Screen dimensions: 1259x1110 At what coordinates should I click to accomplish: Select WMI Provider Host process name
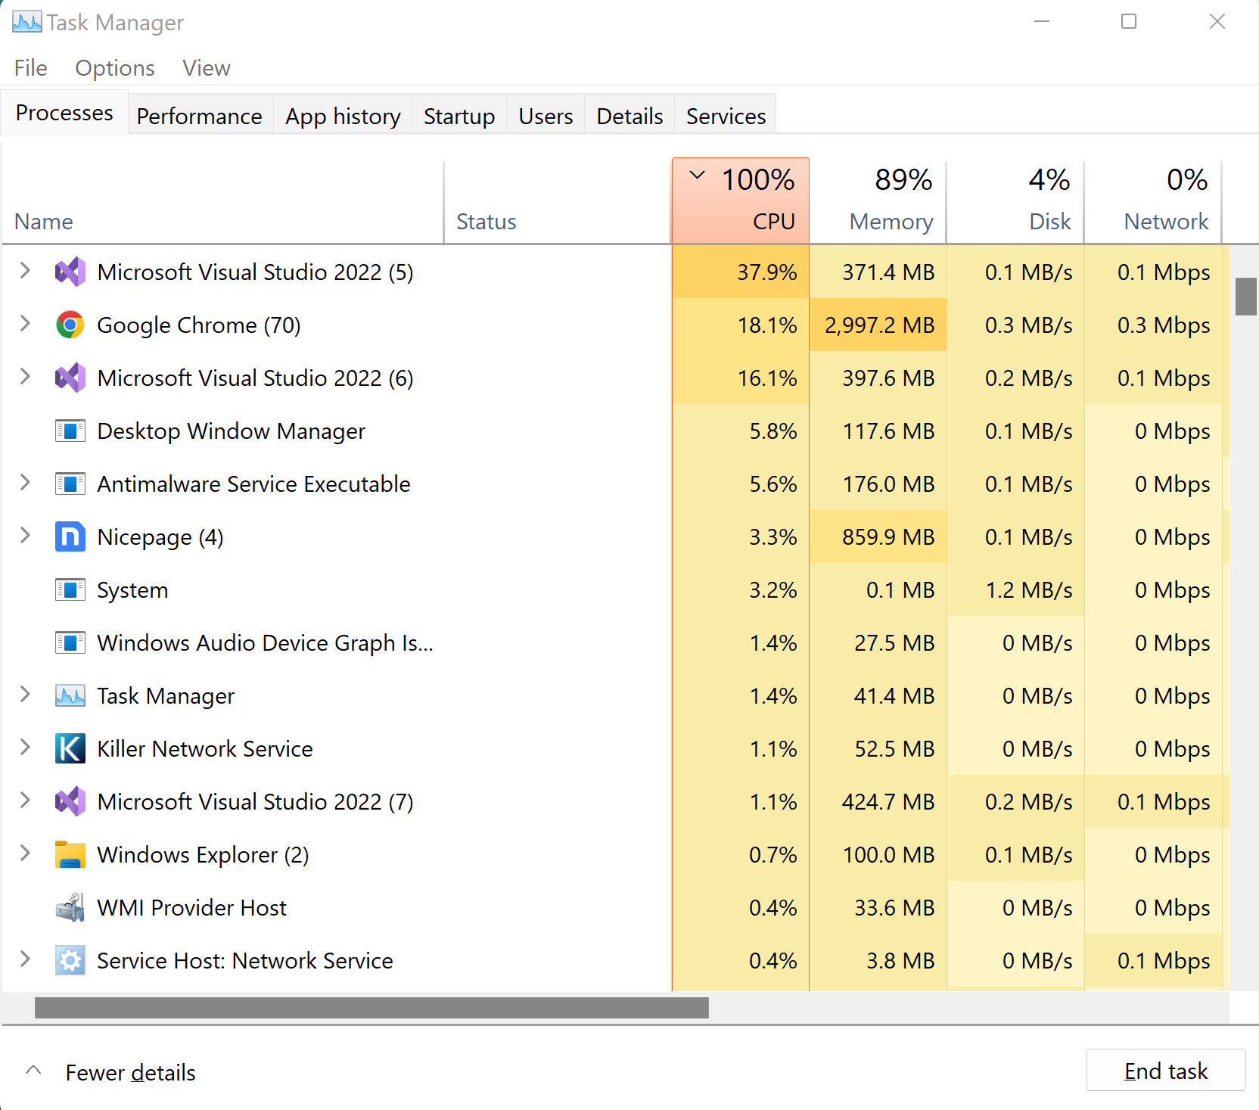[x=192, y=907]
